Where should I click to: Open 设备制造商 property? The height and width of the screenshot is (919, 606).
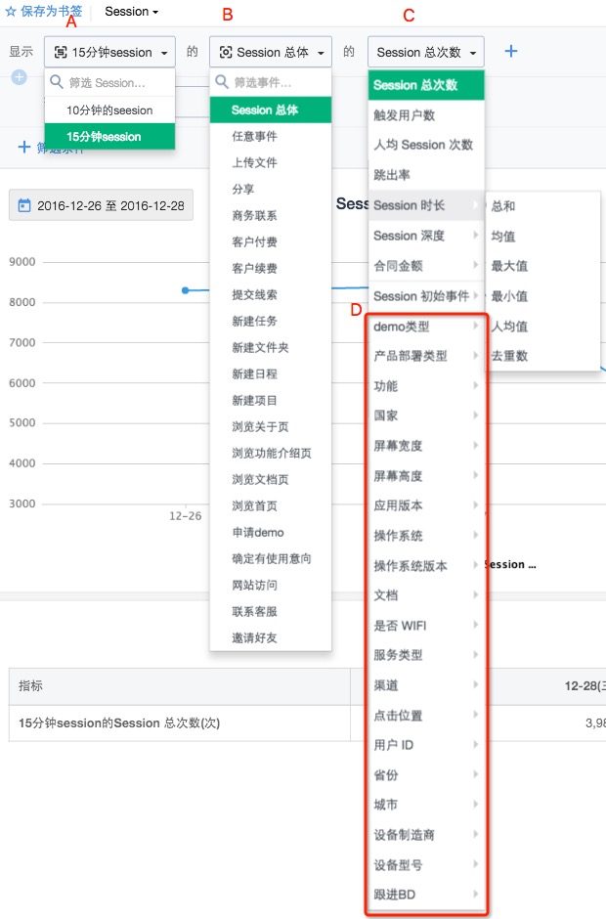[x=426, y=835]
